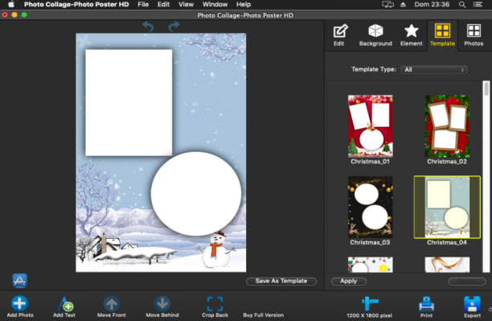Viewport: 492px width, 321px height.
Task: Open the File menu
Action: [x=143, y=4]
